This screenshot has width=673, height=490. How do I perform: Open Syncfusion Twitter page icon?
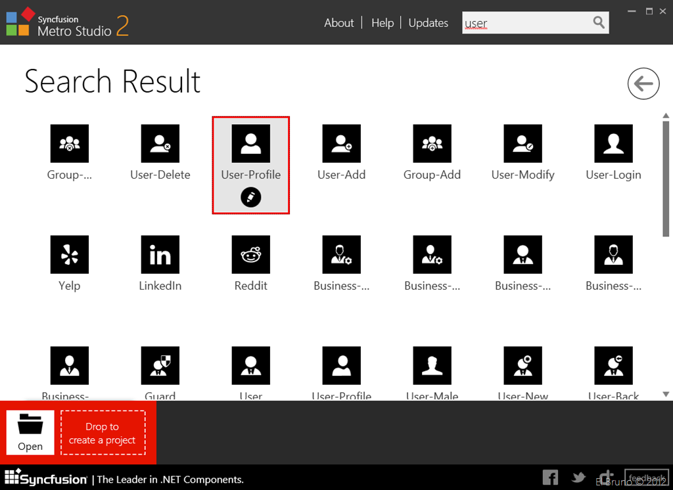(578, 478)
